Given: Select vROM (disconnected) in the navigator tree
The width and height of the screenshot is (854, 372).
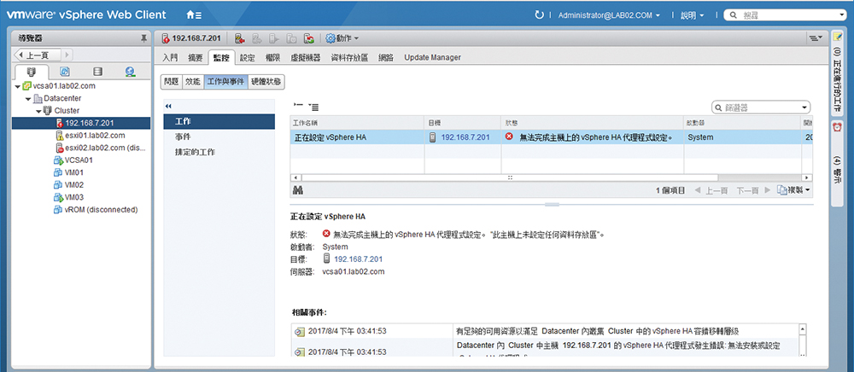Looking at the screenshot, I should (101, 209).
